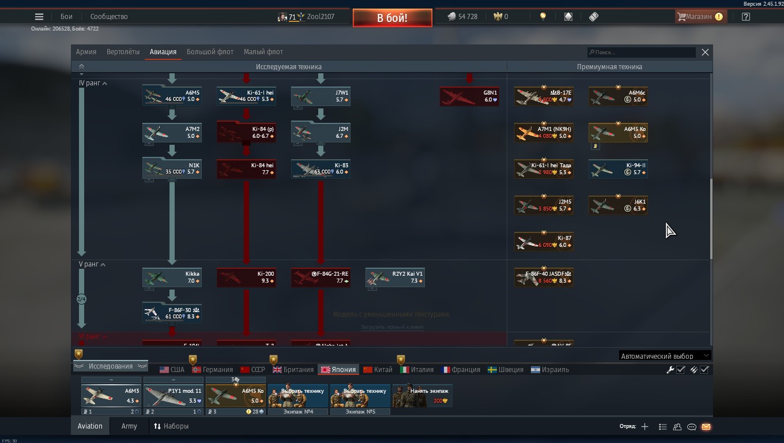784x443 pixels.
Task: Click the vehicle search field Поиск
Action: (x=641, y=52)
